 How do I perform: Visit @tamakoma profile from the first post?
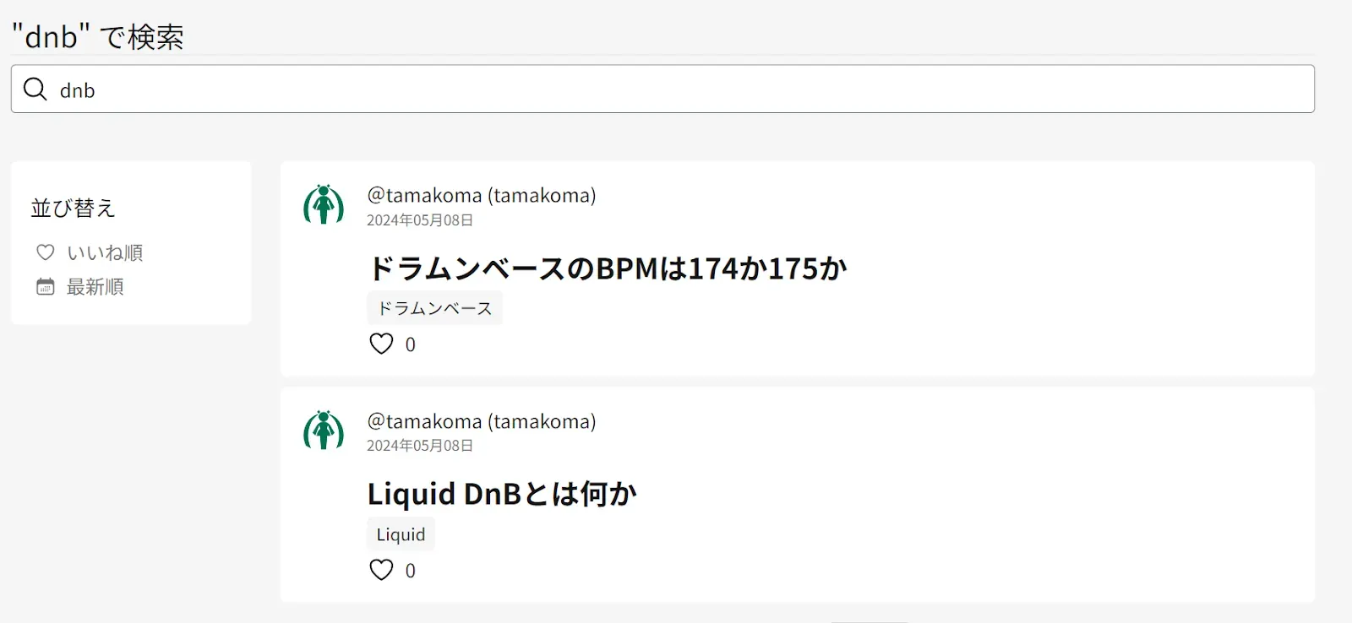(x=481, y=195)
